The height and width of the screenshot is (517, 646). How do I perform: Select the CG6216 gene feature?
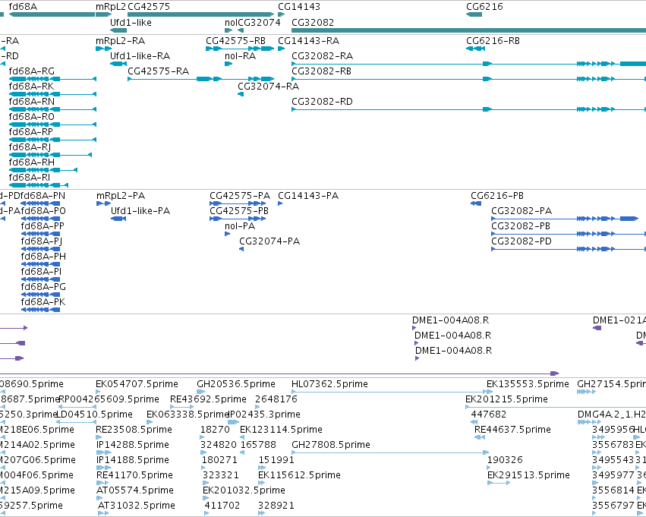474,14
